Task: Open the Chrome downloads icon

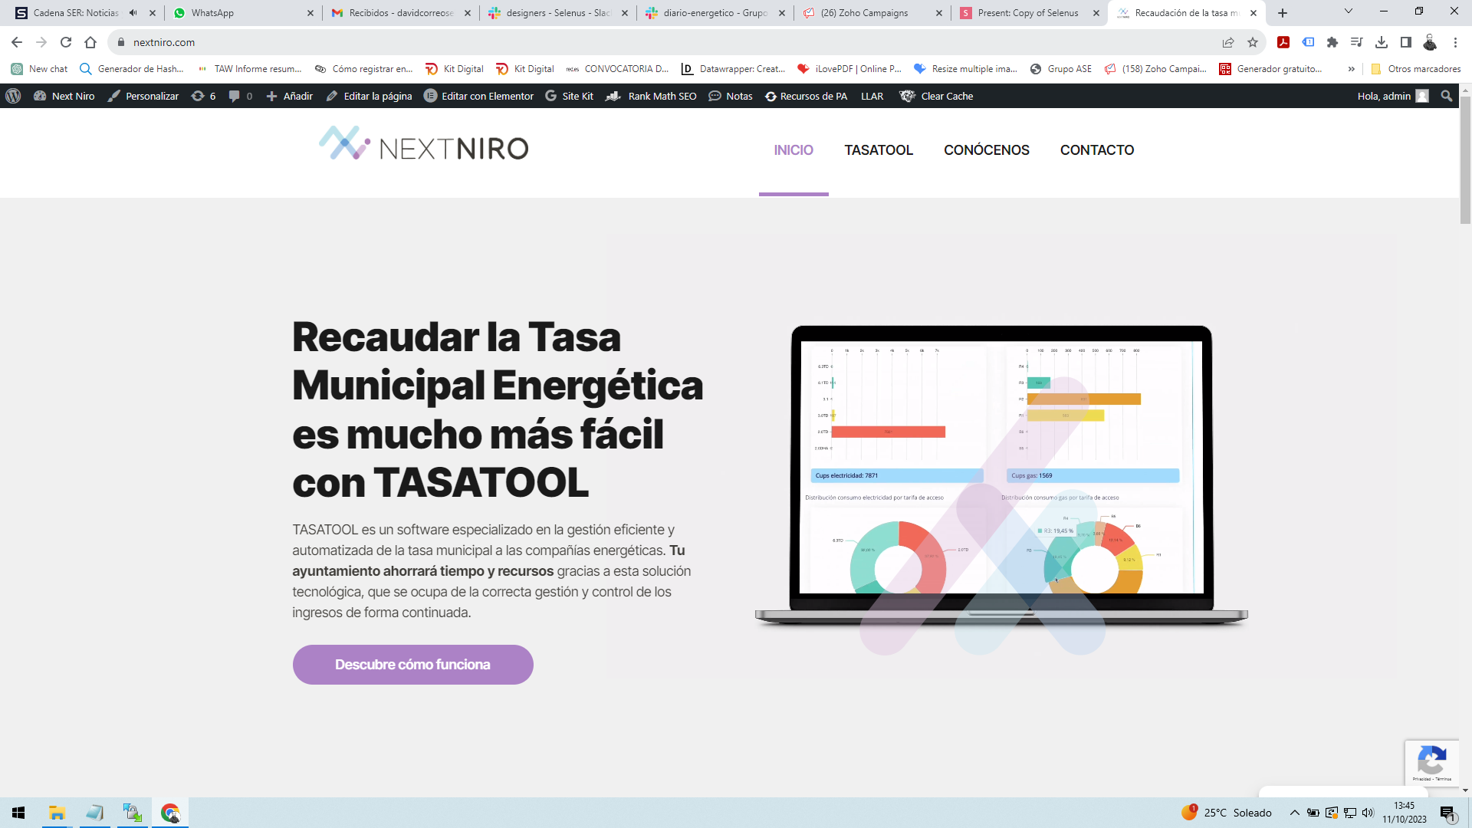Action: pyautogui.click(x=1382, y=42)
